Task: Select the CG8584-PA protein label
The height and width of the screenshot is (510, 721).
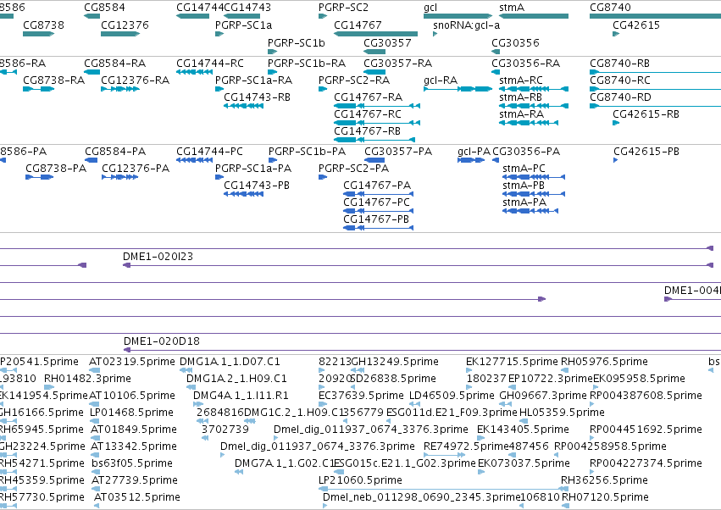Action: tap(115, 152)
